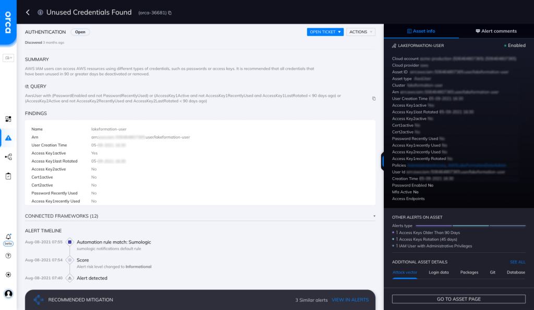The width and height of the screenshot is (534, 310).
Task: Copy the query text with copy icon
Action: [373, 98]
